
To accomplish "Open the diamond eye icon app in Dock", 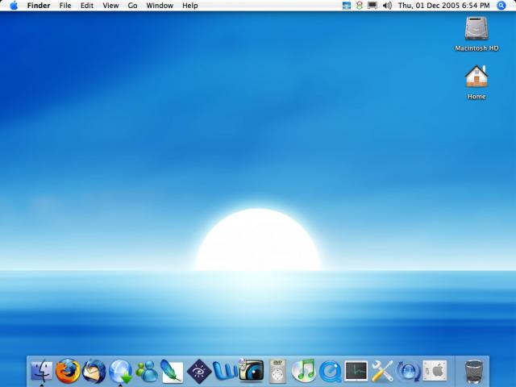I will (x=199, y=371).
